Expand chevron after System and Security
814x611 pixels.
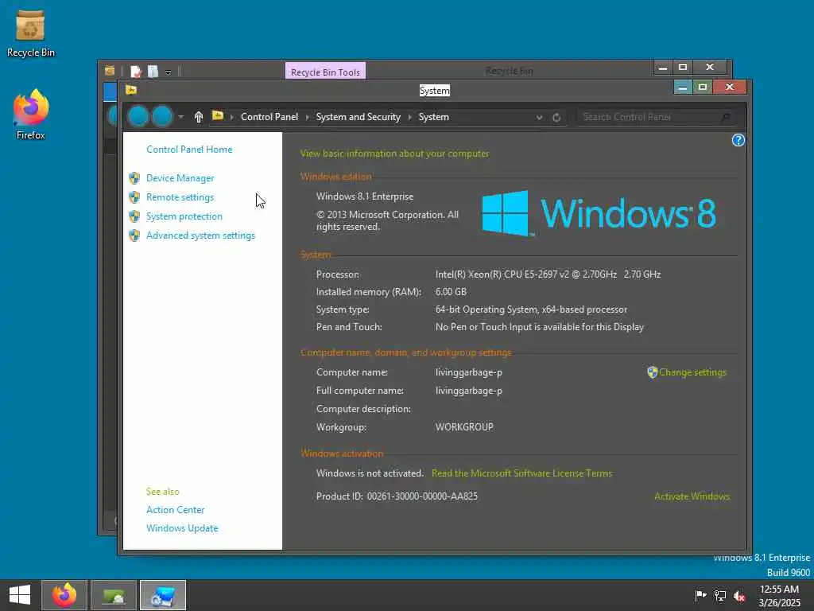[409, 118]
